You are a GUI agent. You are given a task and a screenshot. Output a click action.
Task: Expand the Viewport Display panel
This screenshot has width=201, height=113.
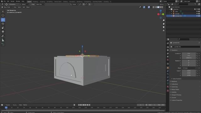176,95
